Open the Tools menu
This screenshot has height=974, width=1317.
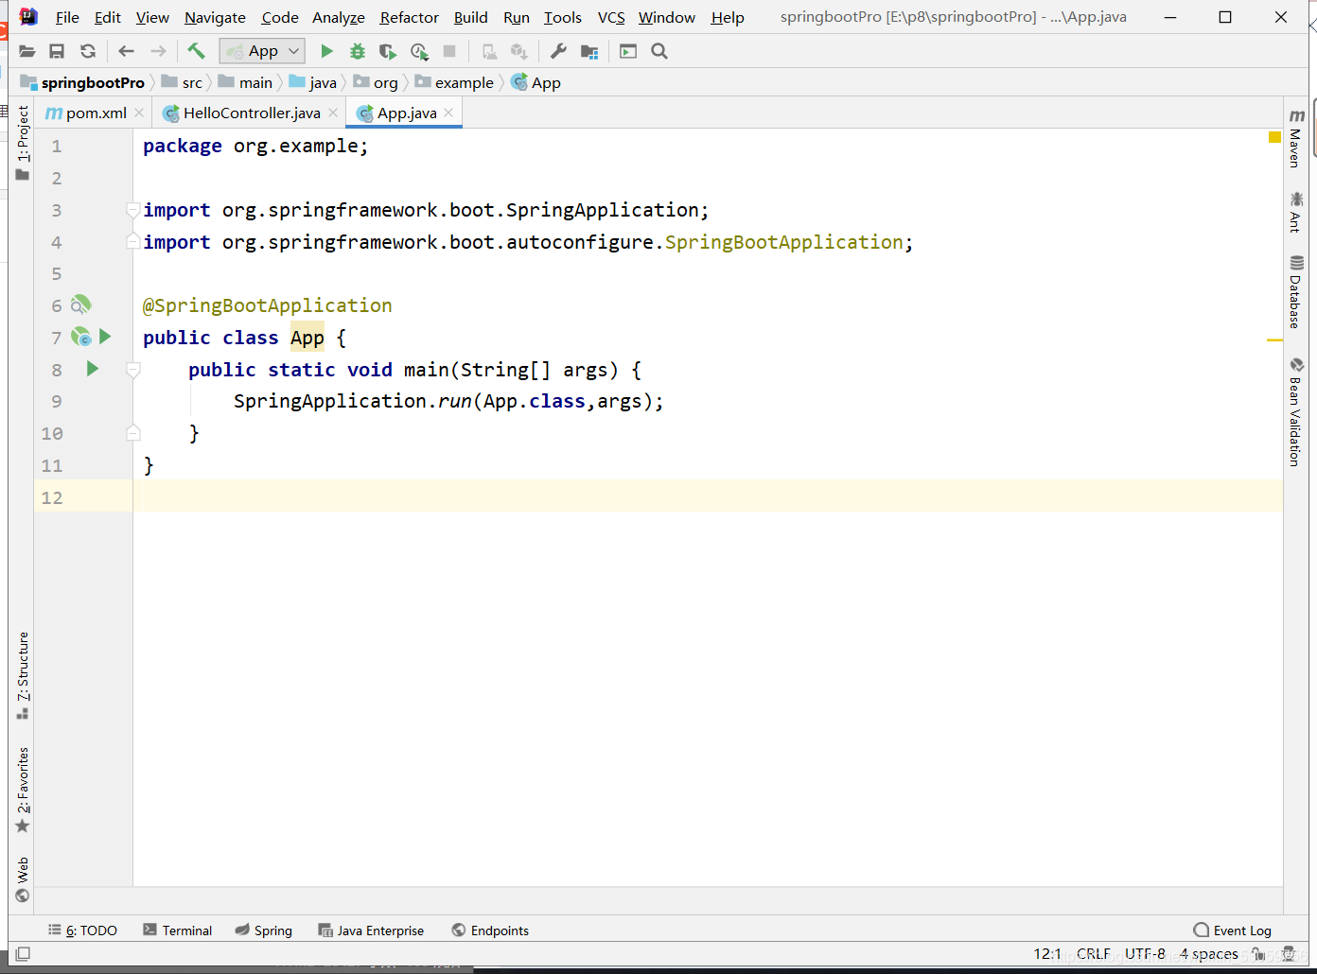(x=562, y=17)
